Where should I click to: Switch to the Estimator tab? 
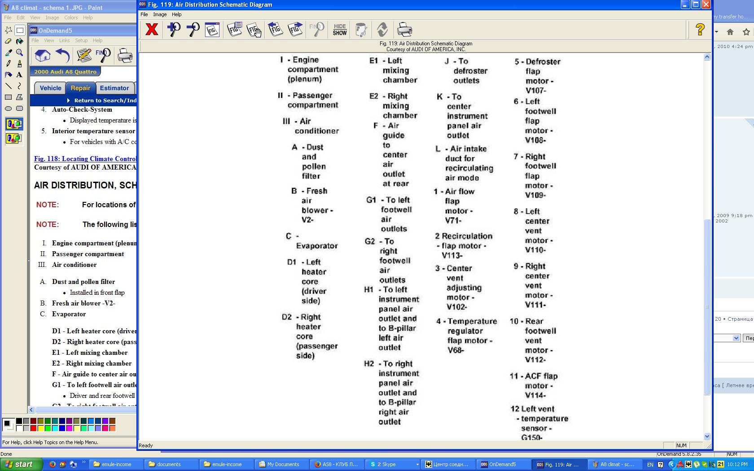tap(114, 88)
